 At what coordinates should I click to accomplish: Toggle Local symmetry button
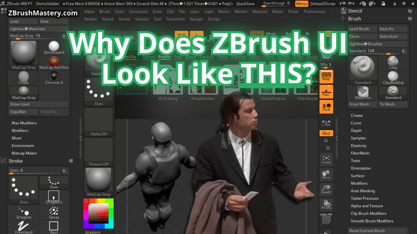click(326, 107)
